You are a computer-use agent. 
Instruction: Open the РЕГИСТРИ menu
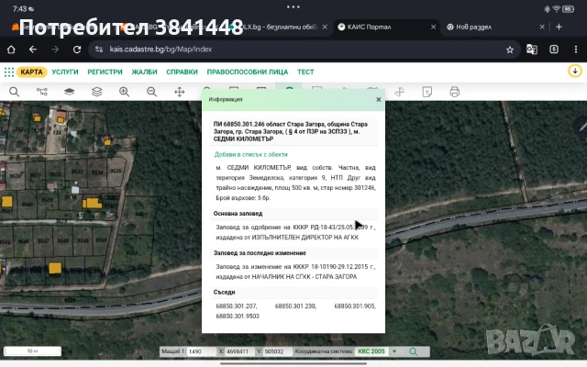click(x=105, y=72)
